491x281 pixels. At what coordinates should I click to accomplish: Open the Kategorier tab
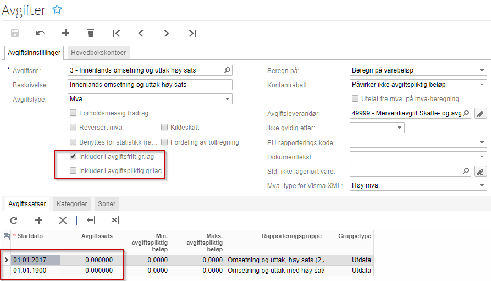72,203
